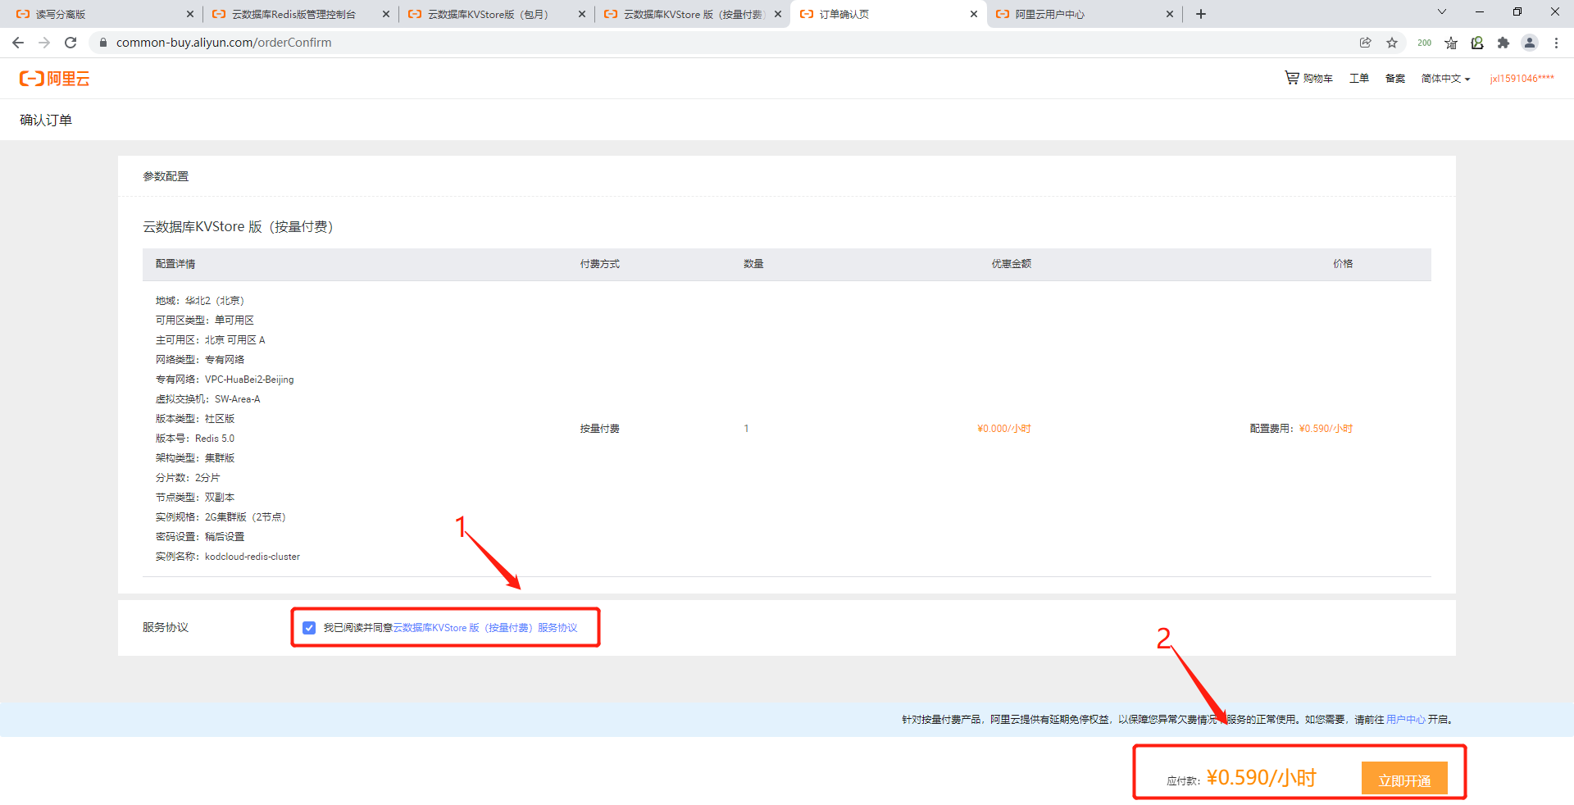The image size is (1574, 805).
Task: Close the 阿里云用户中心 tab
Action: click(1170, 14)
